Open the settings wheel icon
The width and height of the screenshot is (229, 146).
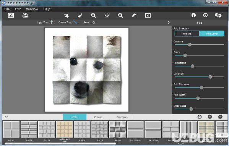205,15
